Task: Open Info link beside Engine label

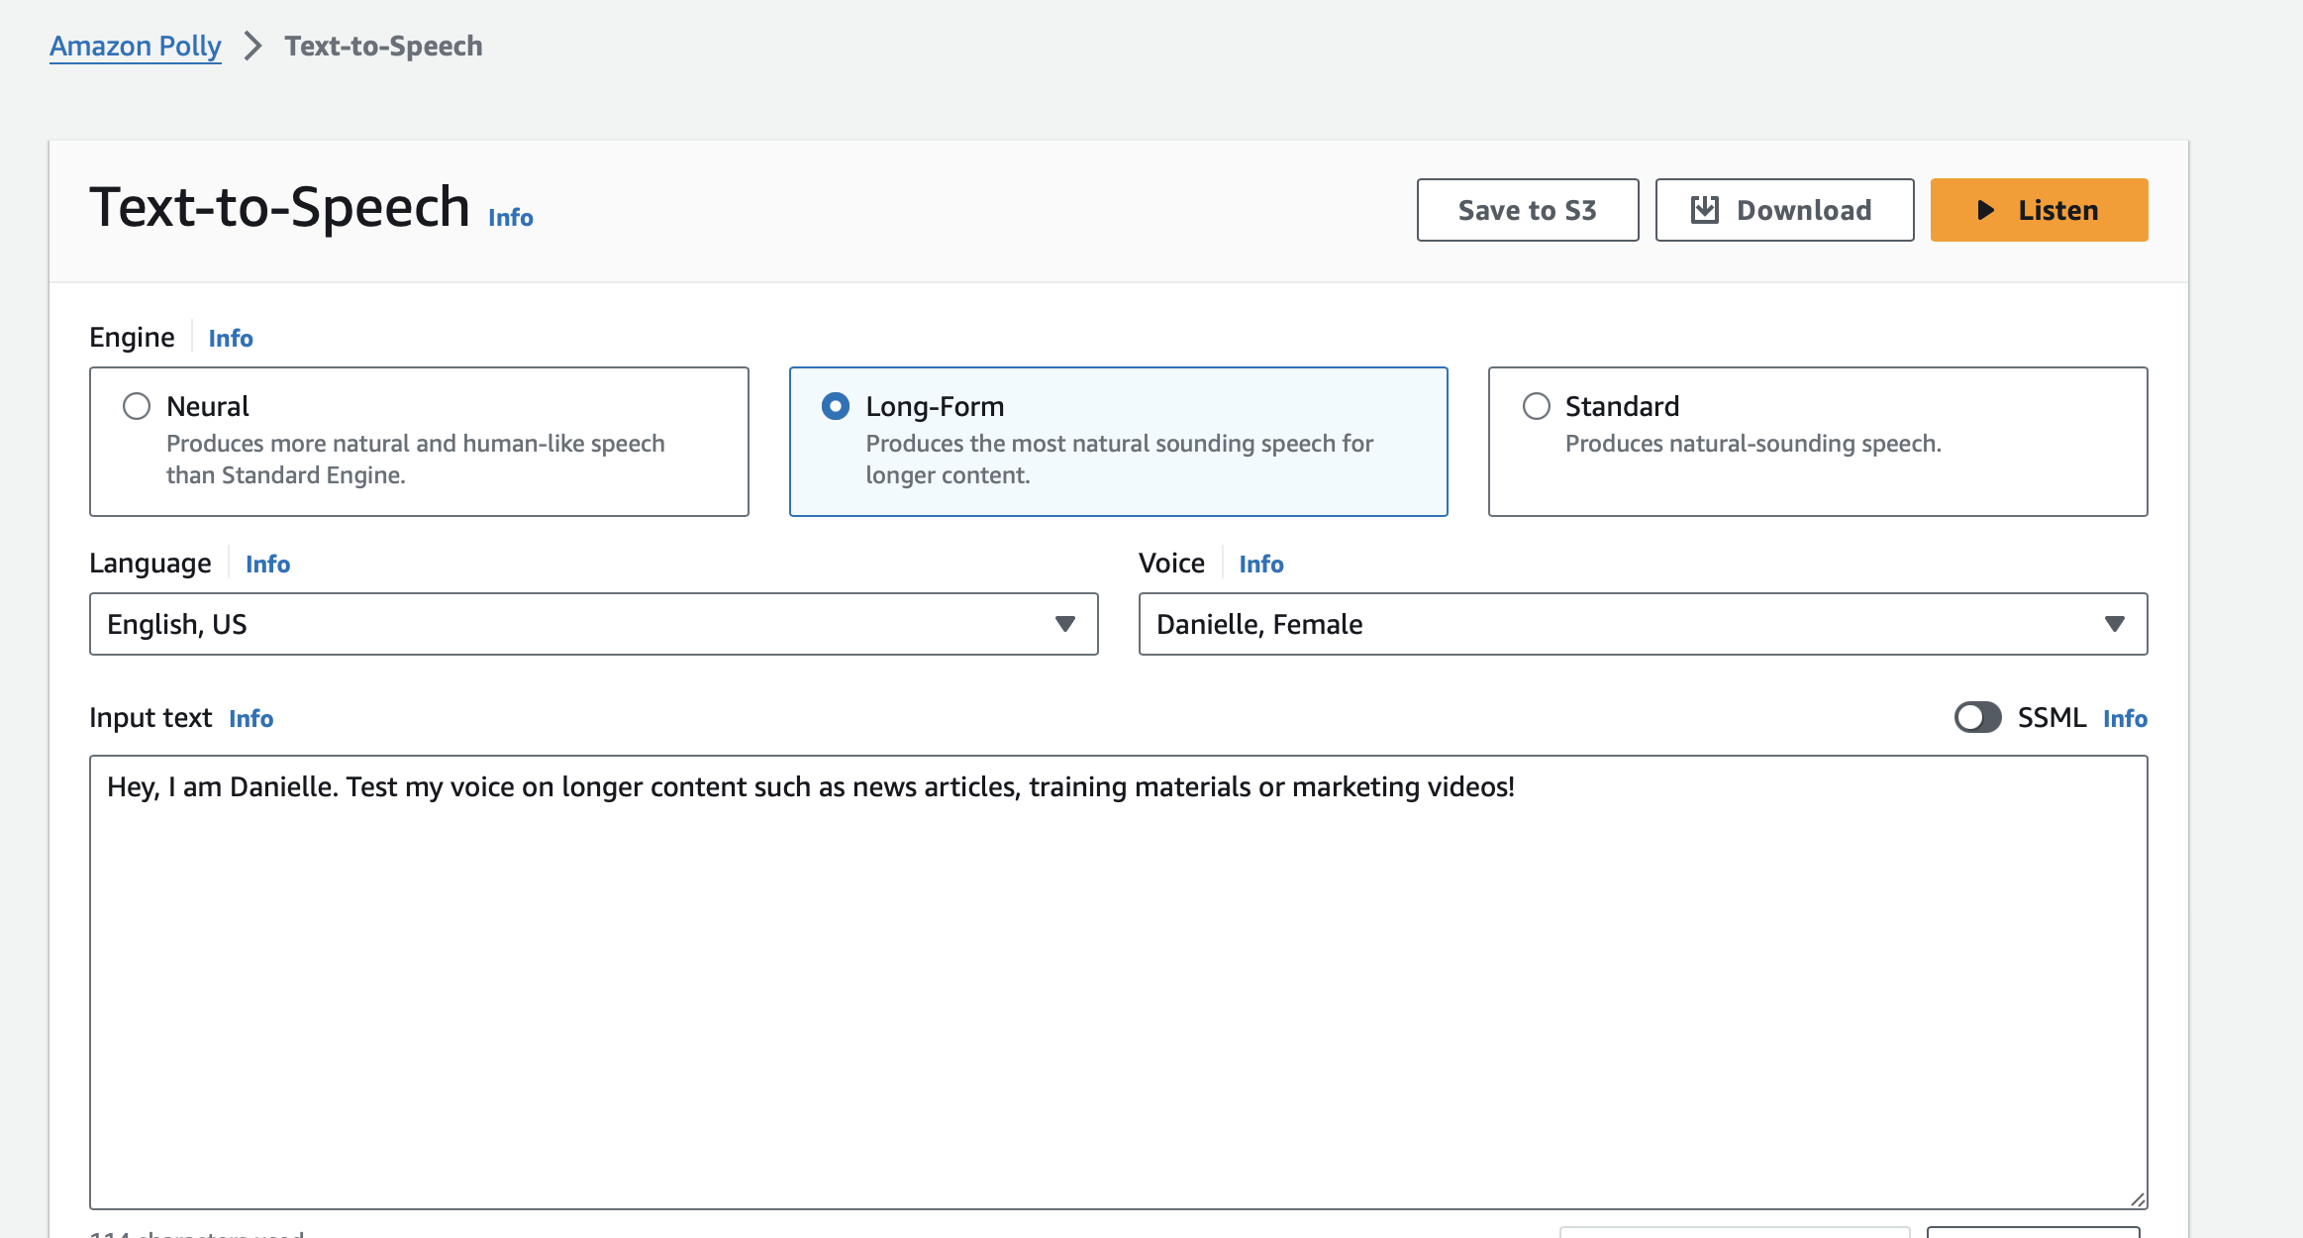Action: point(231,339)
